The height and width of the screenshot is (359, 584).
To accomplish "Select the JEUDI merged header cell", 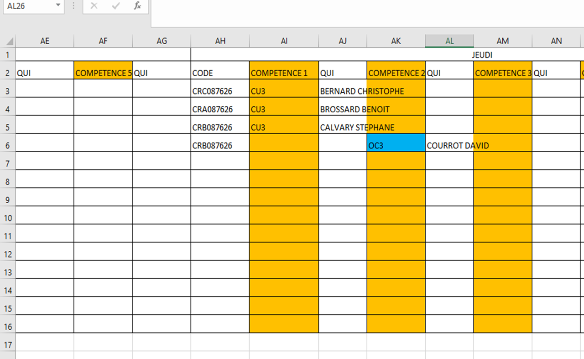I will (x=482, y=55).
